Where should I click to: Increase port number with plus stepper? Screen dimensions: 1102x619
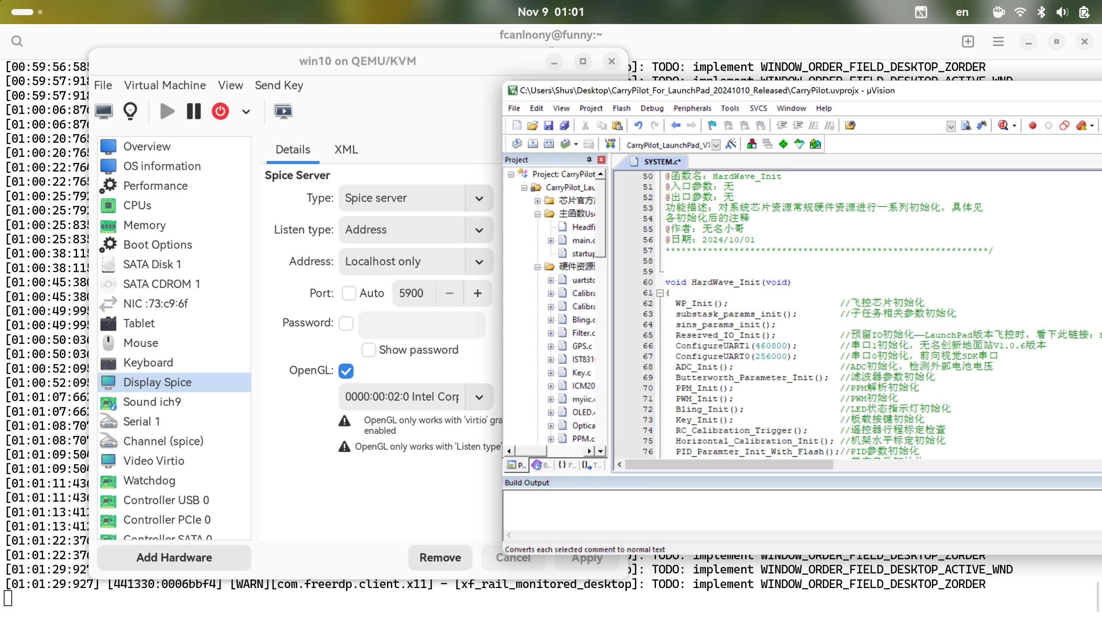477,293
